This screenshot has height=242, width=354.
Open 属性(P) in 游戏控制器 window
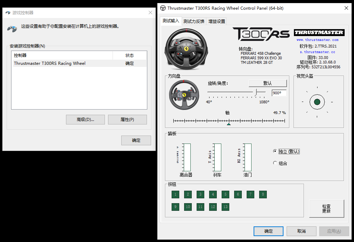tap(127, 120)
